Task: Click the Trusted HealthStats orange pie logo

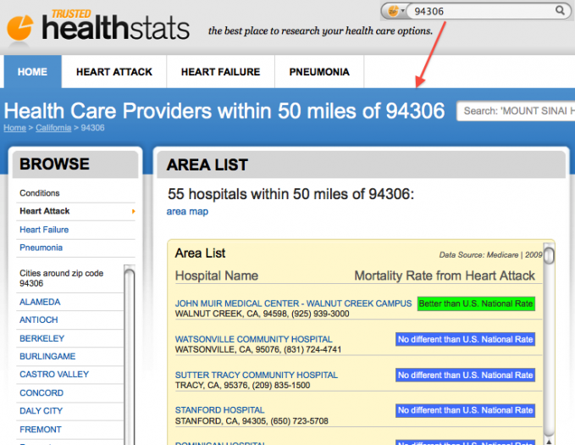Action: [x=20, y=27]
